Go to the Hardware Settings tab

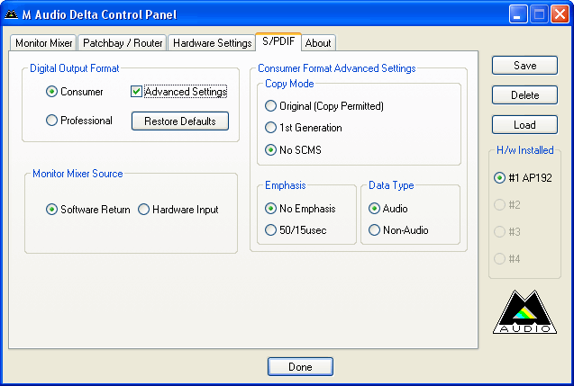[x=212, y=43]
